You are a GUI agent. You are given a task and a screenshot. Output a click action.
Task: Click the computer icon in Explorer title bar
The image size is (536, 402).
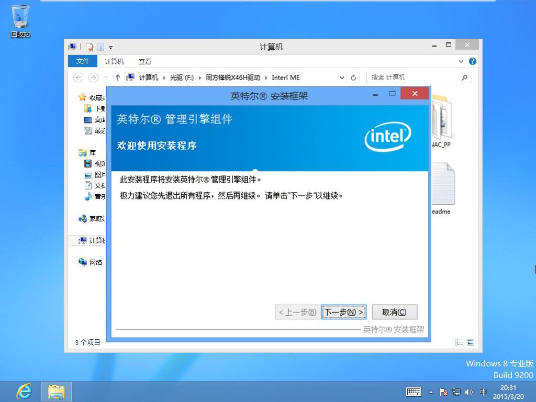[72, 47]
